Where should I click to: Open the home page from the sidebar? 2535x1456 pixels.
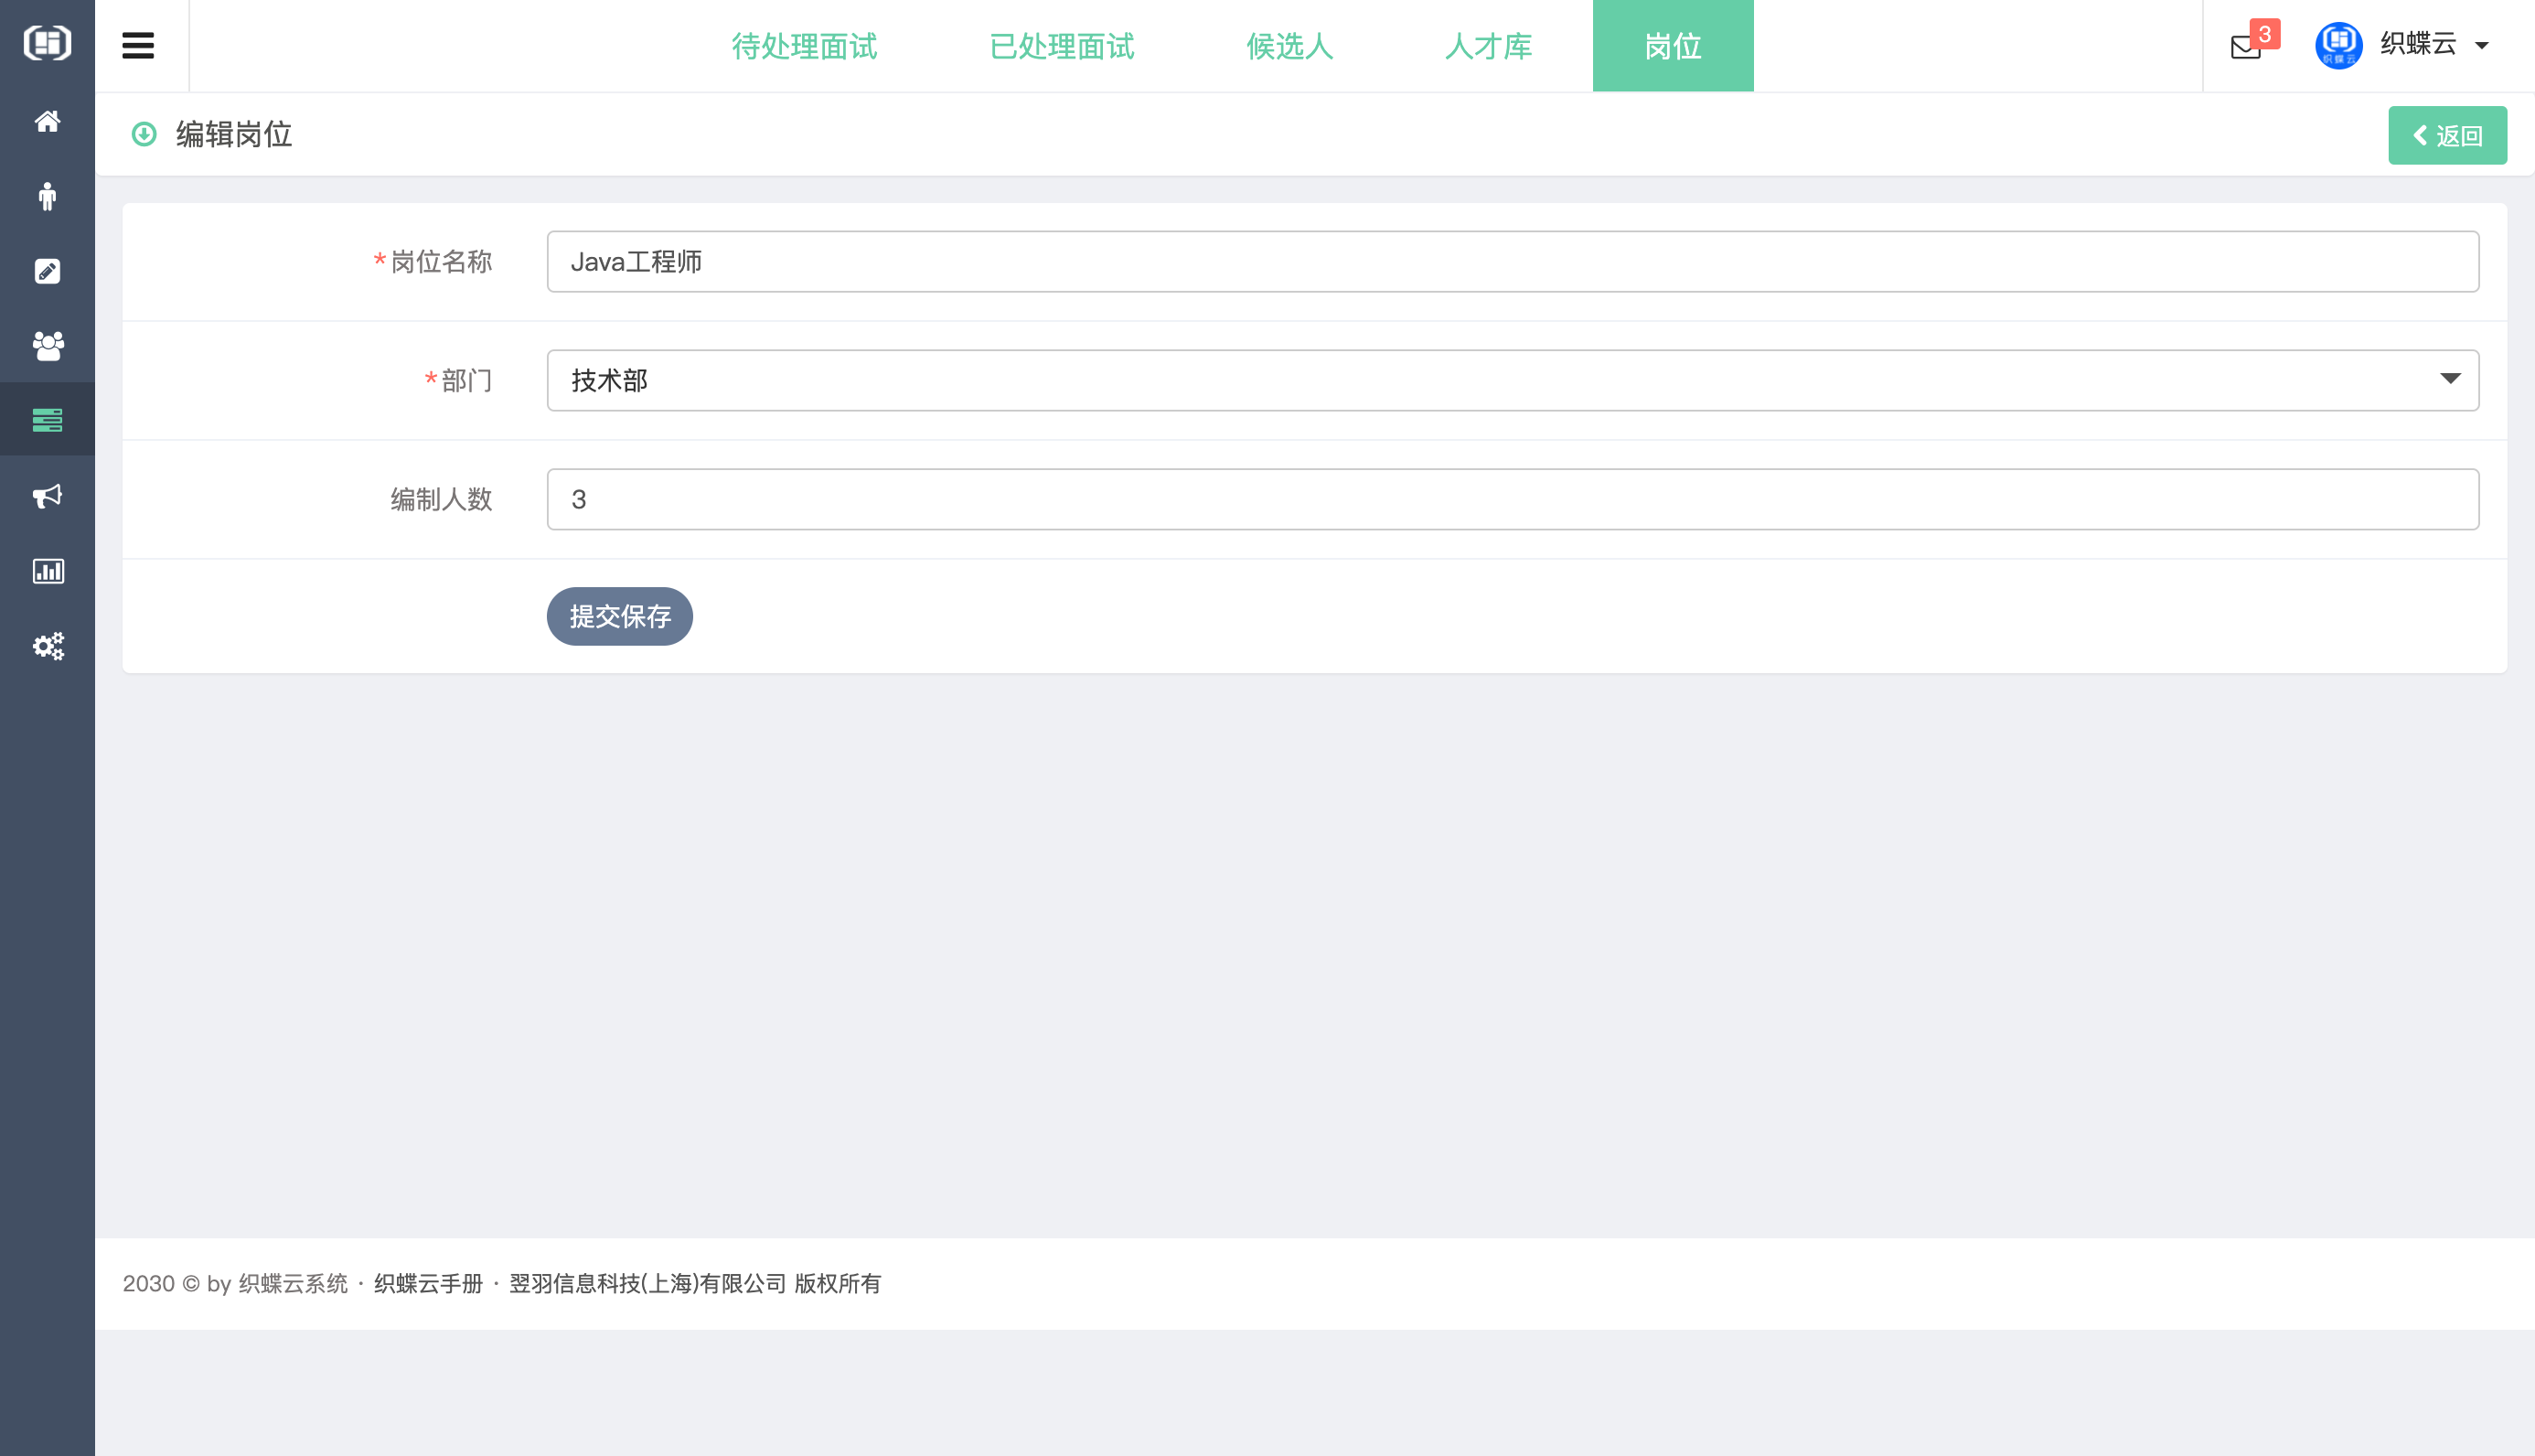coord(47,121)
